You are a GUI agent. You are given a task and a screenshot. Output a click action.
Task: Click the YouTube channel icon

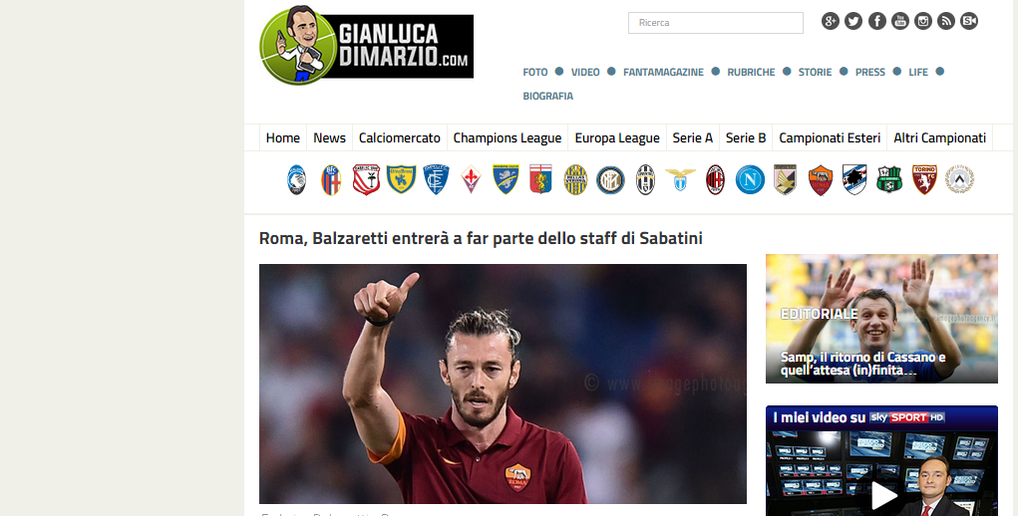(899, 21)
